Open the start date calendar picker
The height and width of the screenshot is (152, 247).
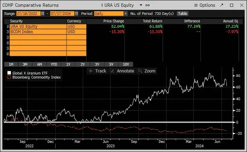[42, 14]
